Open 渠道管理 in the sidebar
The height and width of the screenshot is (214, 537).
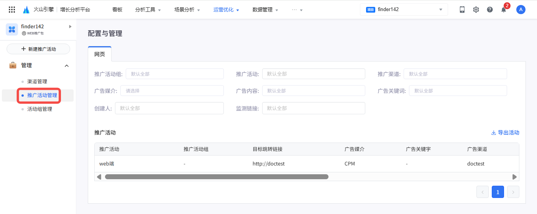coord(37,81)
